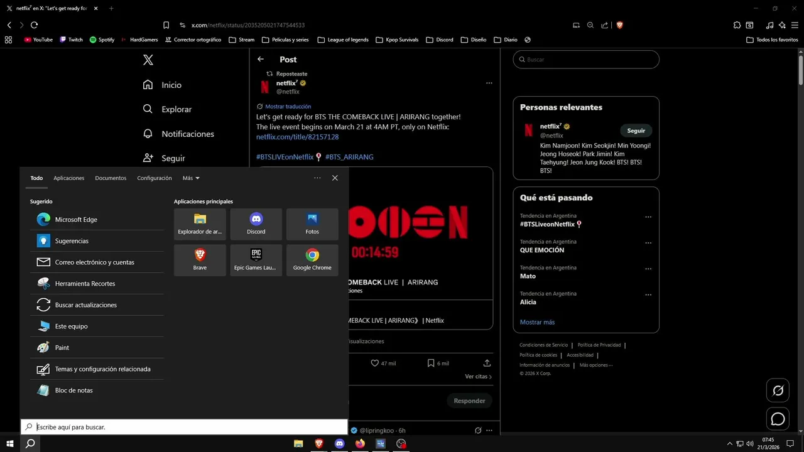Click Responder reply button
804x452 pixels.
(469, 401)
